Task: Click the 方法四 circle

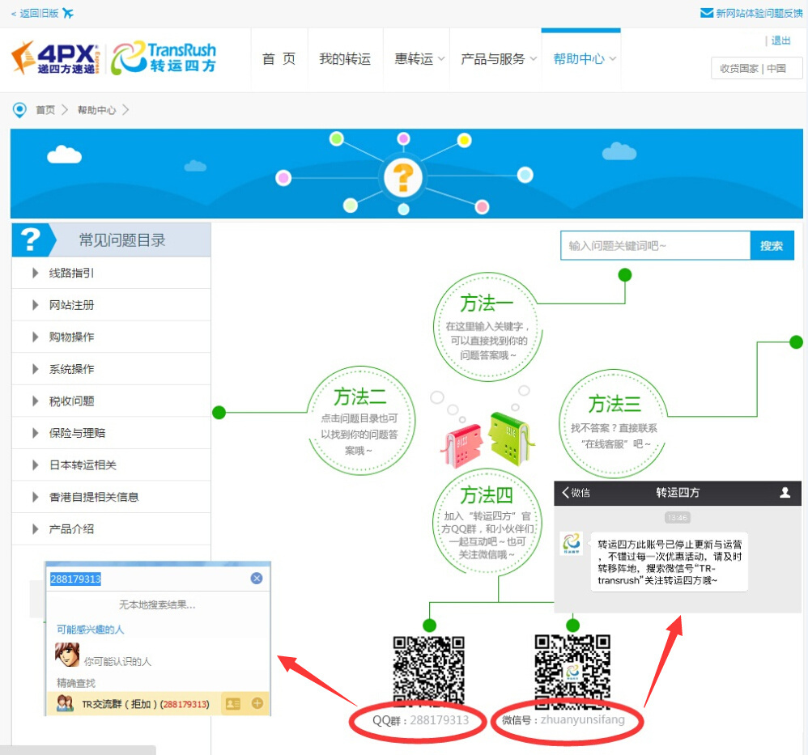Action: click(487, 521)
